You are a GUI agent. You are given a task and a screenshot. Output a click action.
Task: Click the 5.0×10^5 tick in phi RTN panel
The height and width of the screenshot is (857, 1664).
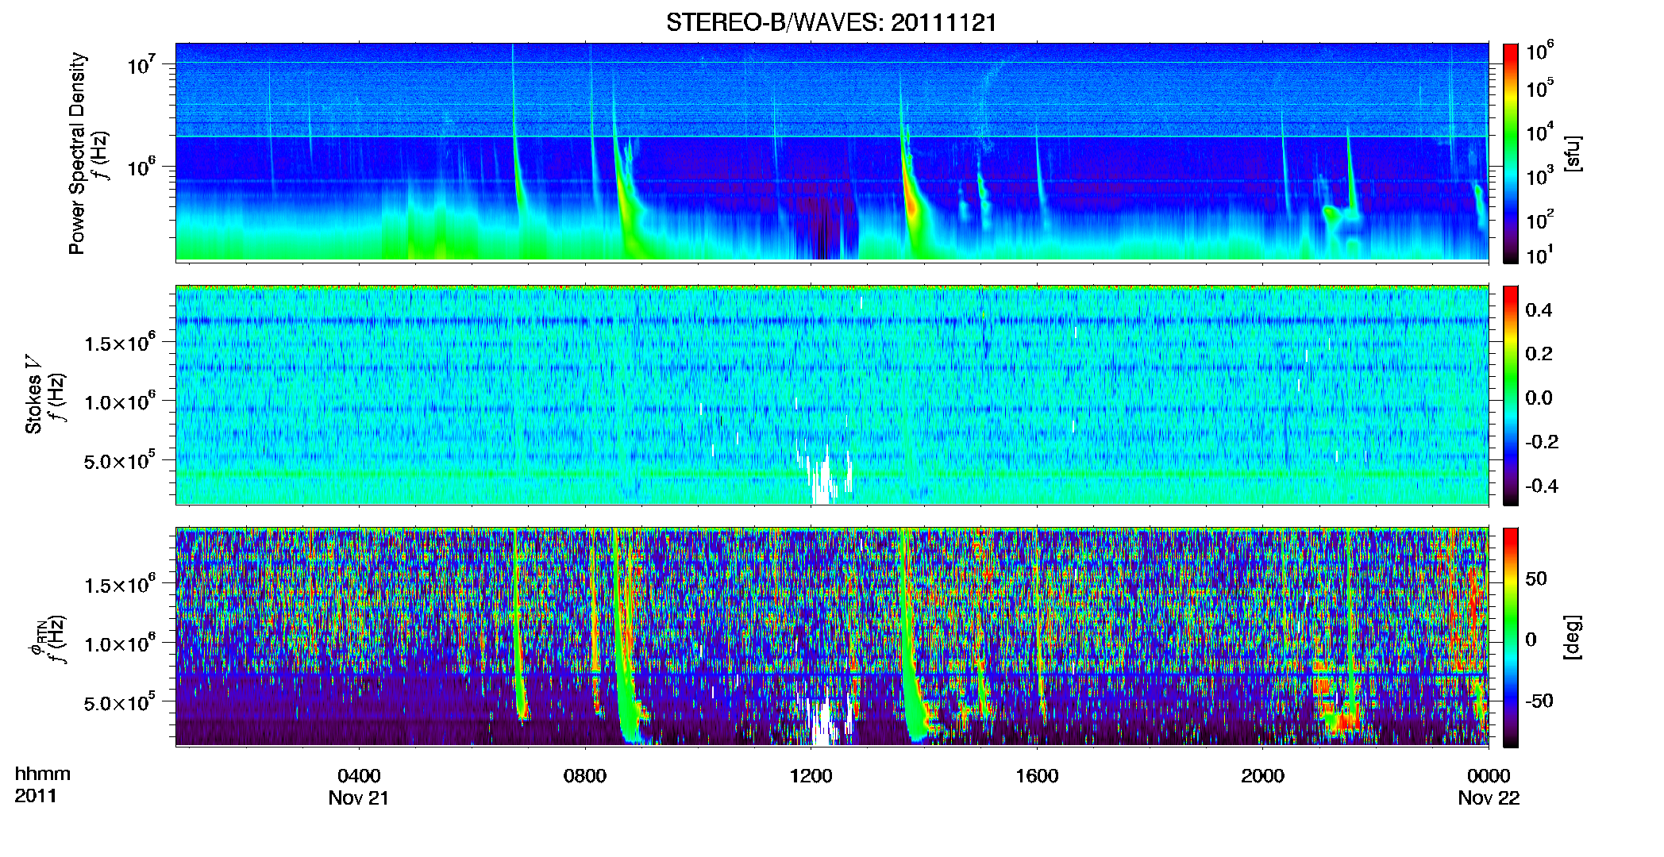(x=121, y=701)
